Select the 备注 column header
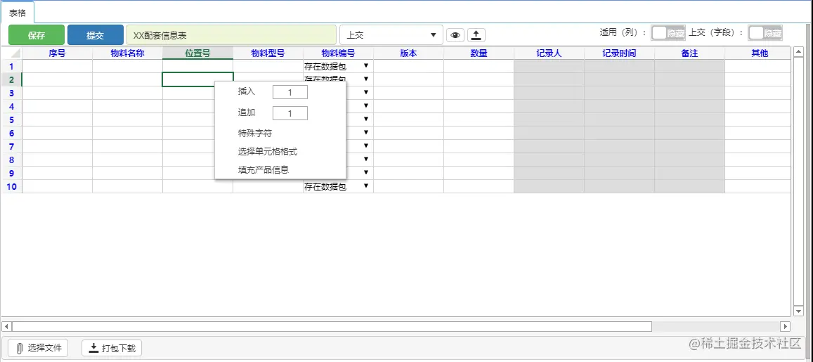 (x=689, y=53)
